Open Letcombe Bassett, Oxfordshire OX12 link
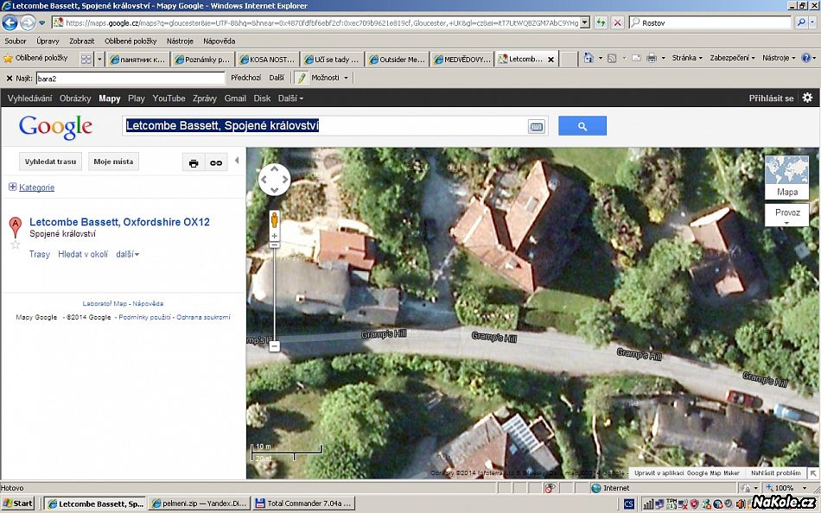Screen dimensions: 821x513 click(119, 222)
